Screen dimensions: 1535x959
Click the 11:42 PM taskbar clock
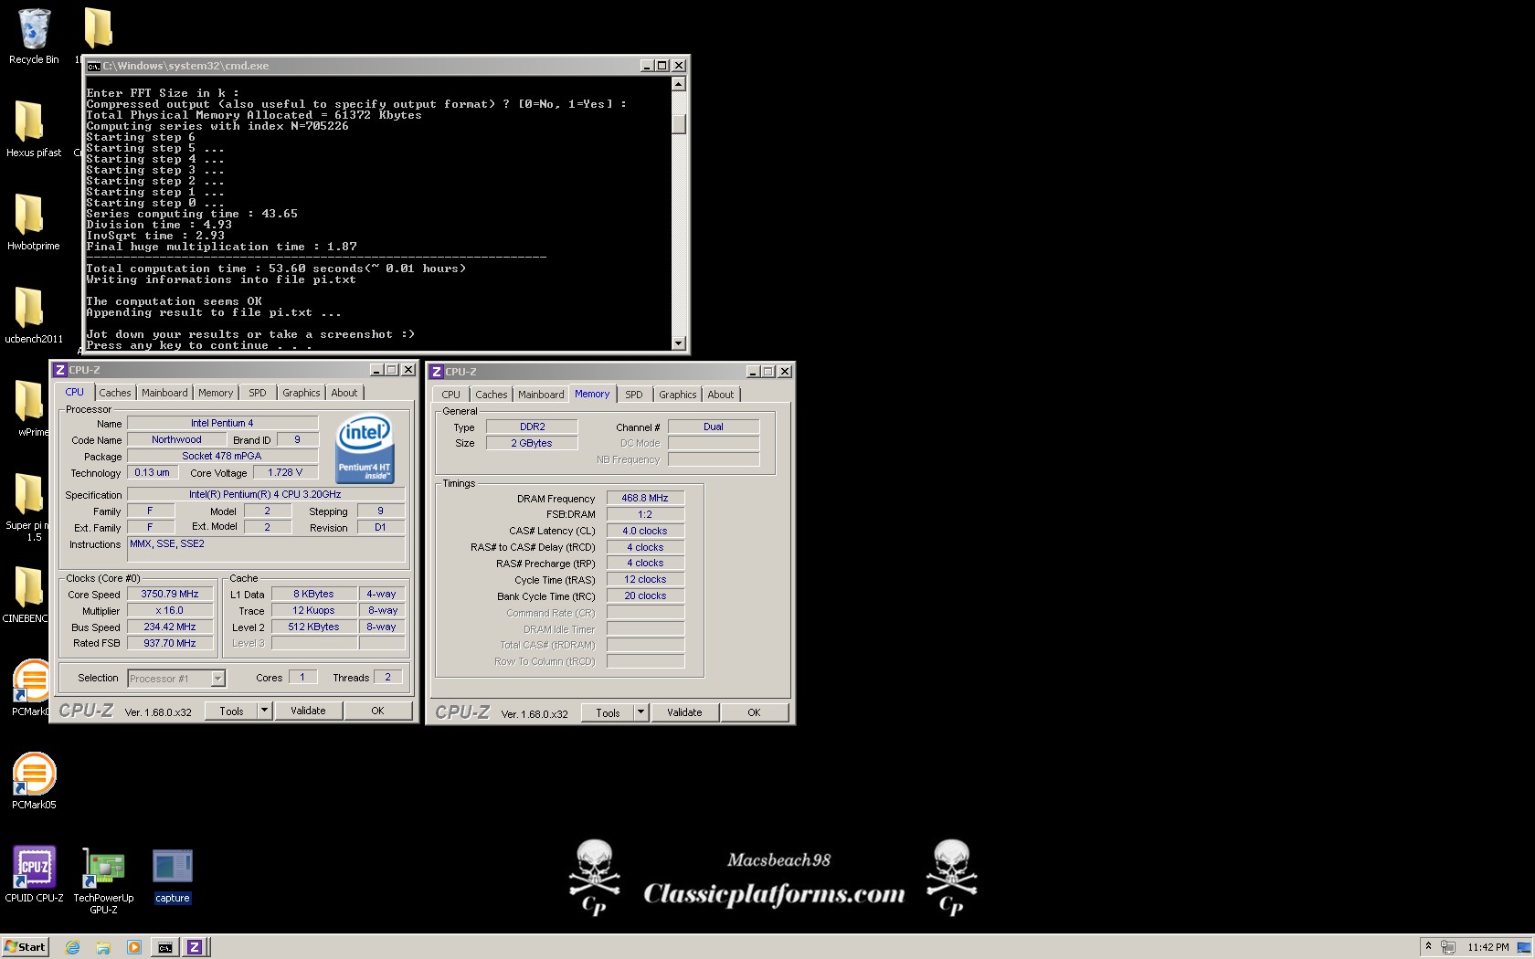coord(1487,947)
